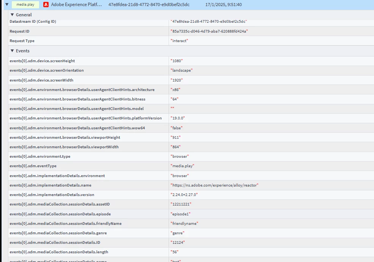Select the sessionDetails.ID parameter name
The height and width of the screenshot is (262, 374).
coord(55,243)
